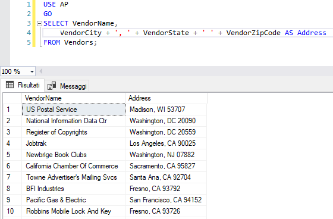Select the Sacramento, CA 95827 cell
The width and height of the screenshot is (333, 219).
pyautogui.click(x=166, y=166)
